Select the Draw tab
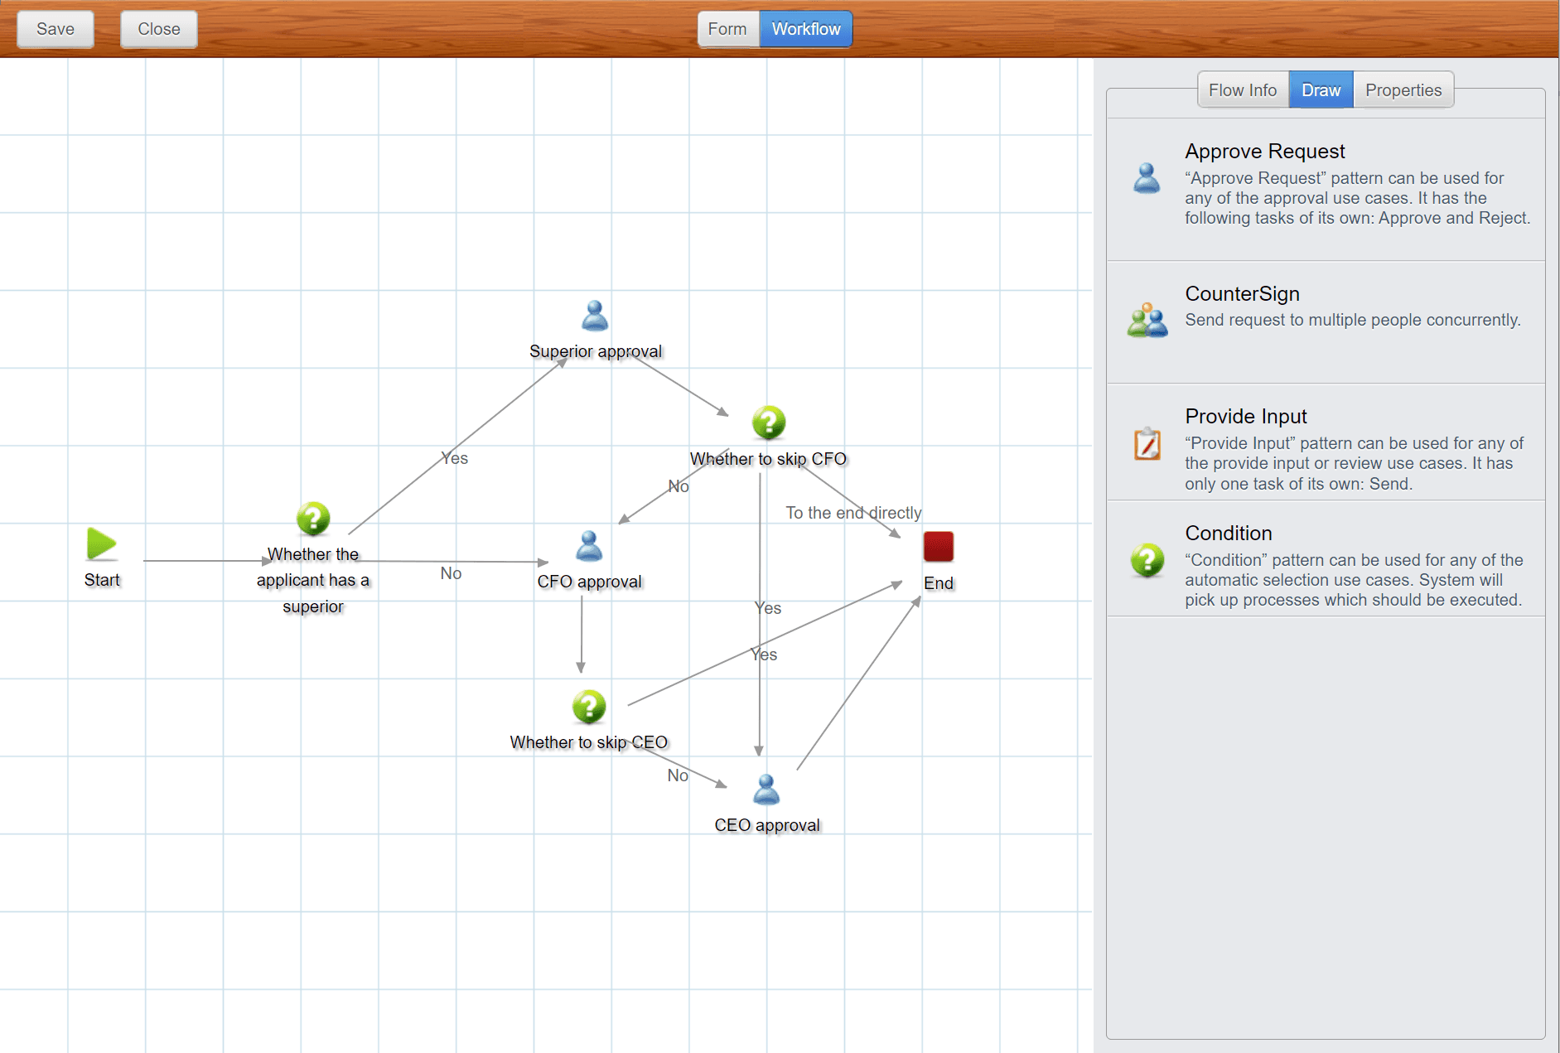Viewport: 1560px width, 1053px height. pyautogui.click(x=1321, y=90)
